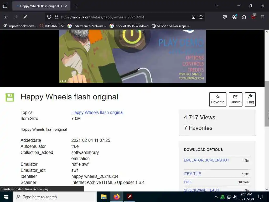Select identifier value happy-wheels_20210204

tap(95, 176)
